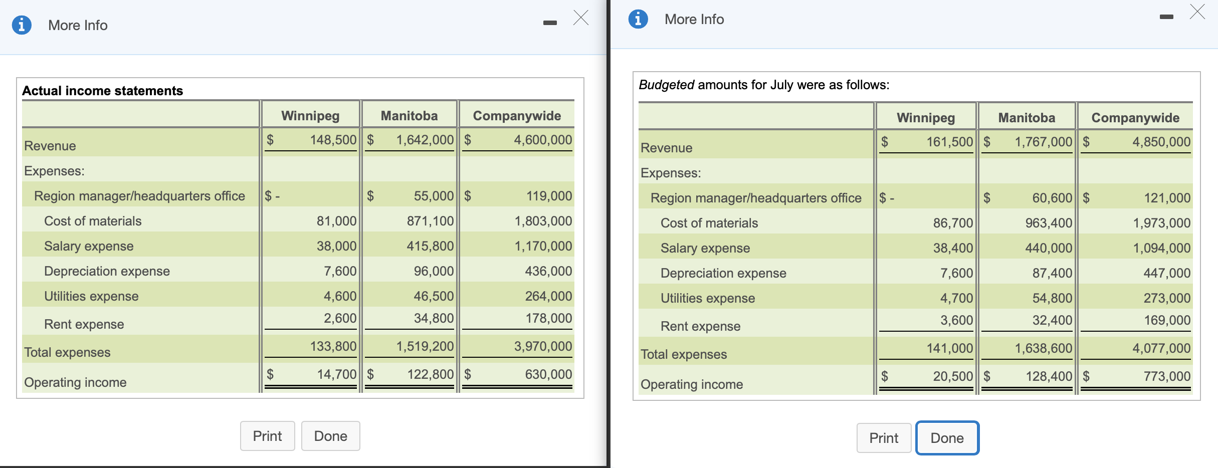This screenshot has height=468, width=1218.
Task: Select actual Manitoba utilities 46,500
Action: [434, 296]
